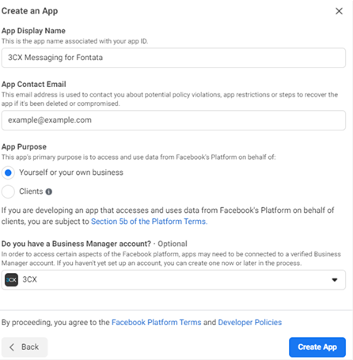The image size is (353, 360).
Task: Click the App Contact Email field
Action: (173, 120)
